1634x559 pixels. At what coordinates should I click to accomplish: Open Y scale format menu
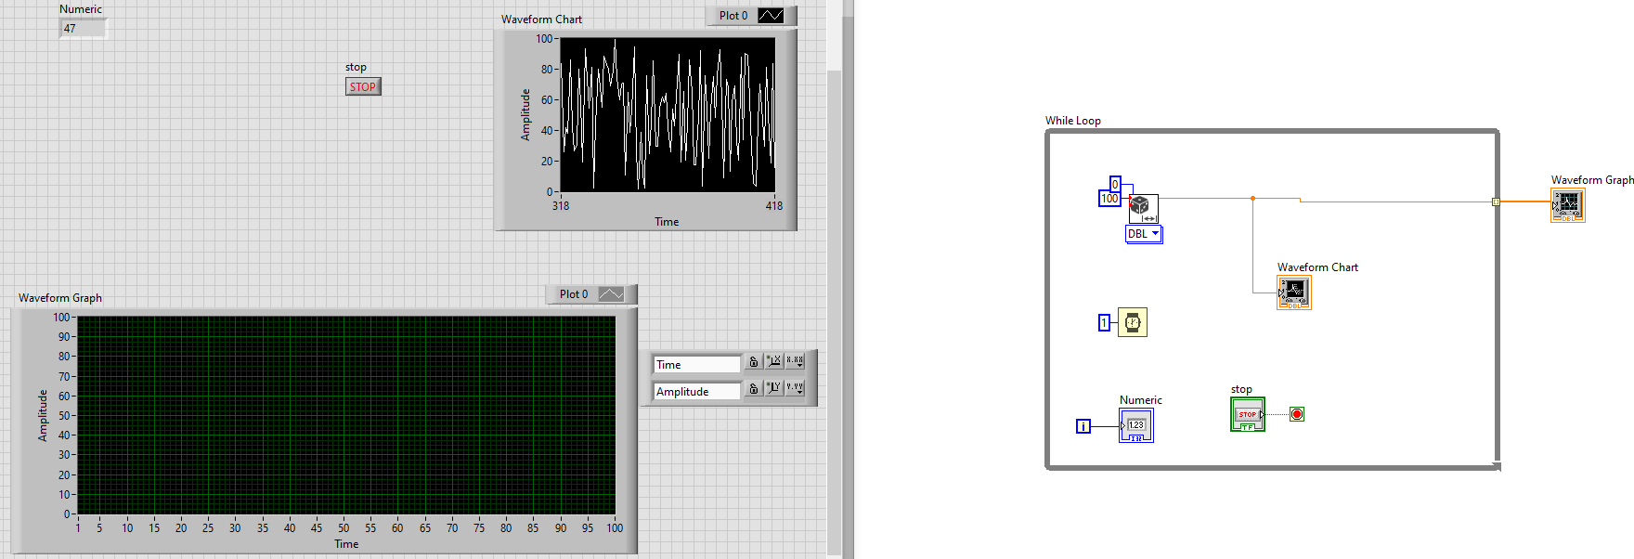[796, 388]
